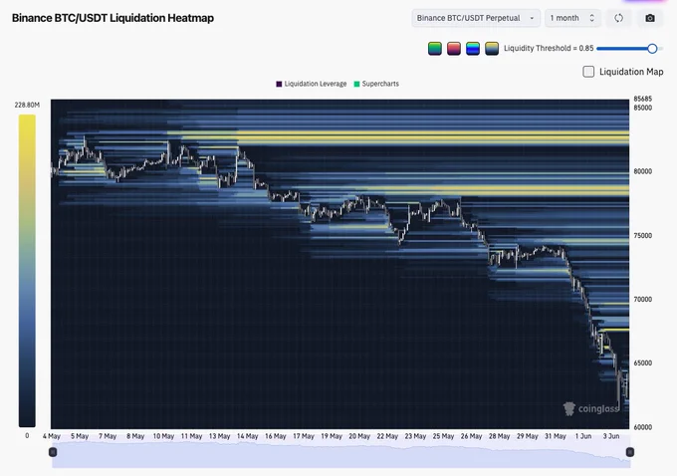Enable the Liquidation Map checkbox
Viewport: 677px width, 476px height.
[x=588, y=72]
